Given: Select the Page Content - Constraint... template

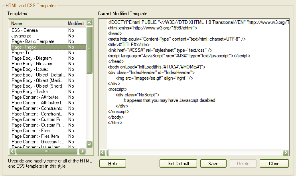Looking at the screenshot, I should [48, 114].
